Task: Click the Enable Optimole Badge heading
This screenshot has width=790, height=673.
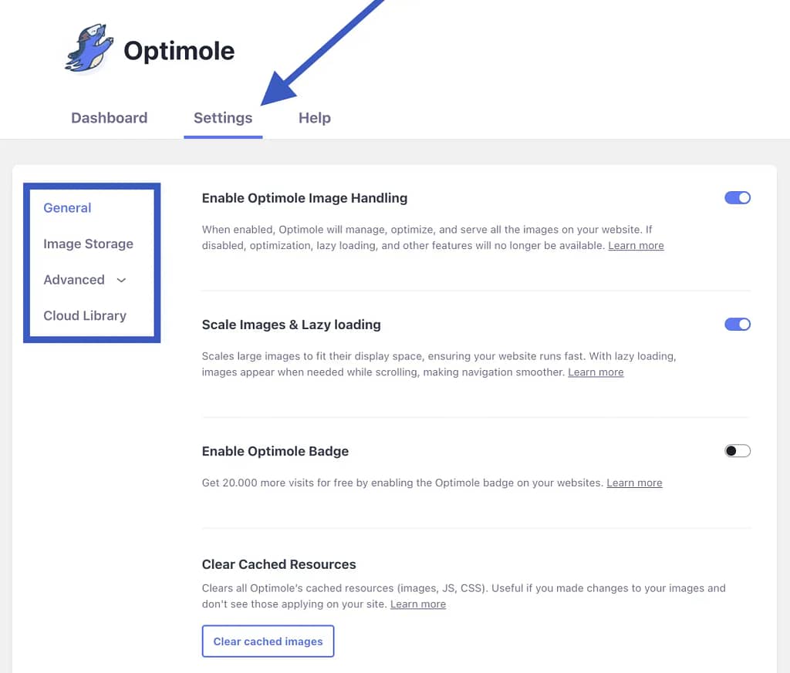Action: click(275, 451)
